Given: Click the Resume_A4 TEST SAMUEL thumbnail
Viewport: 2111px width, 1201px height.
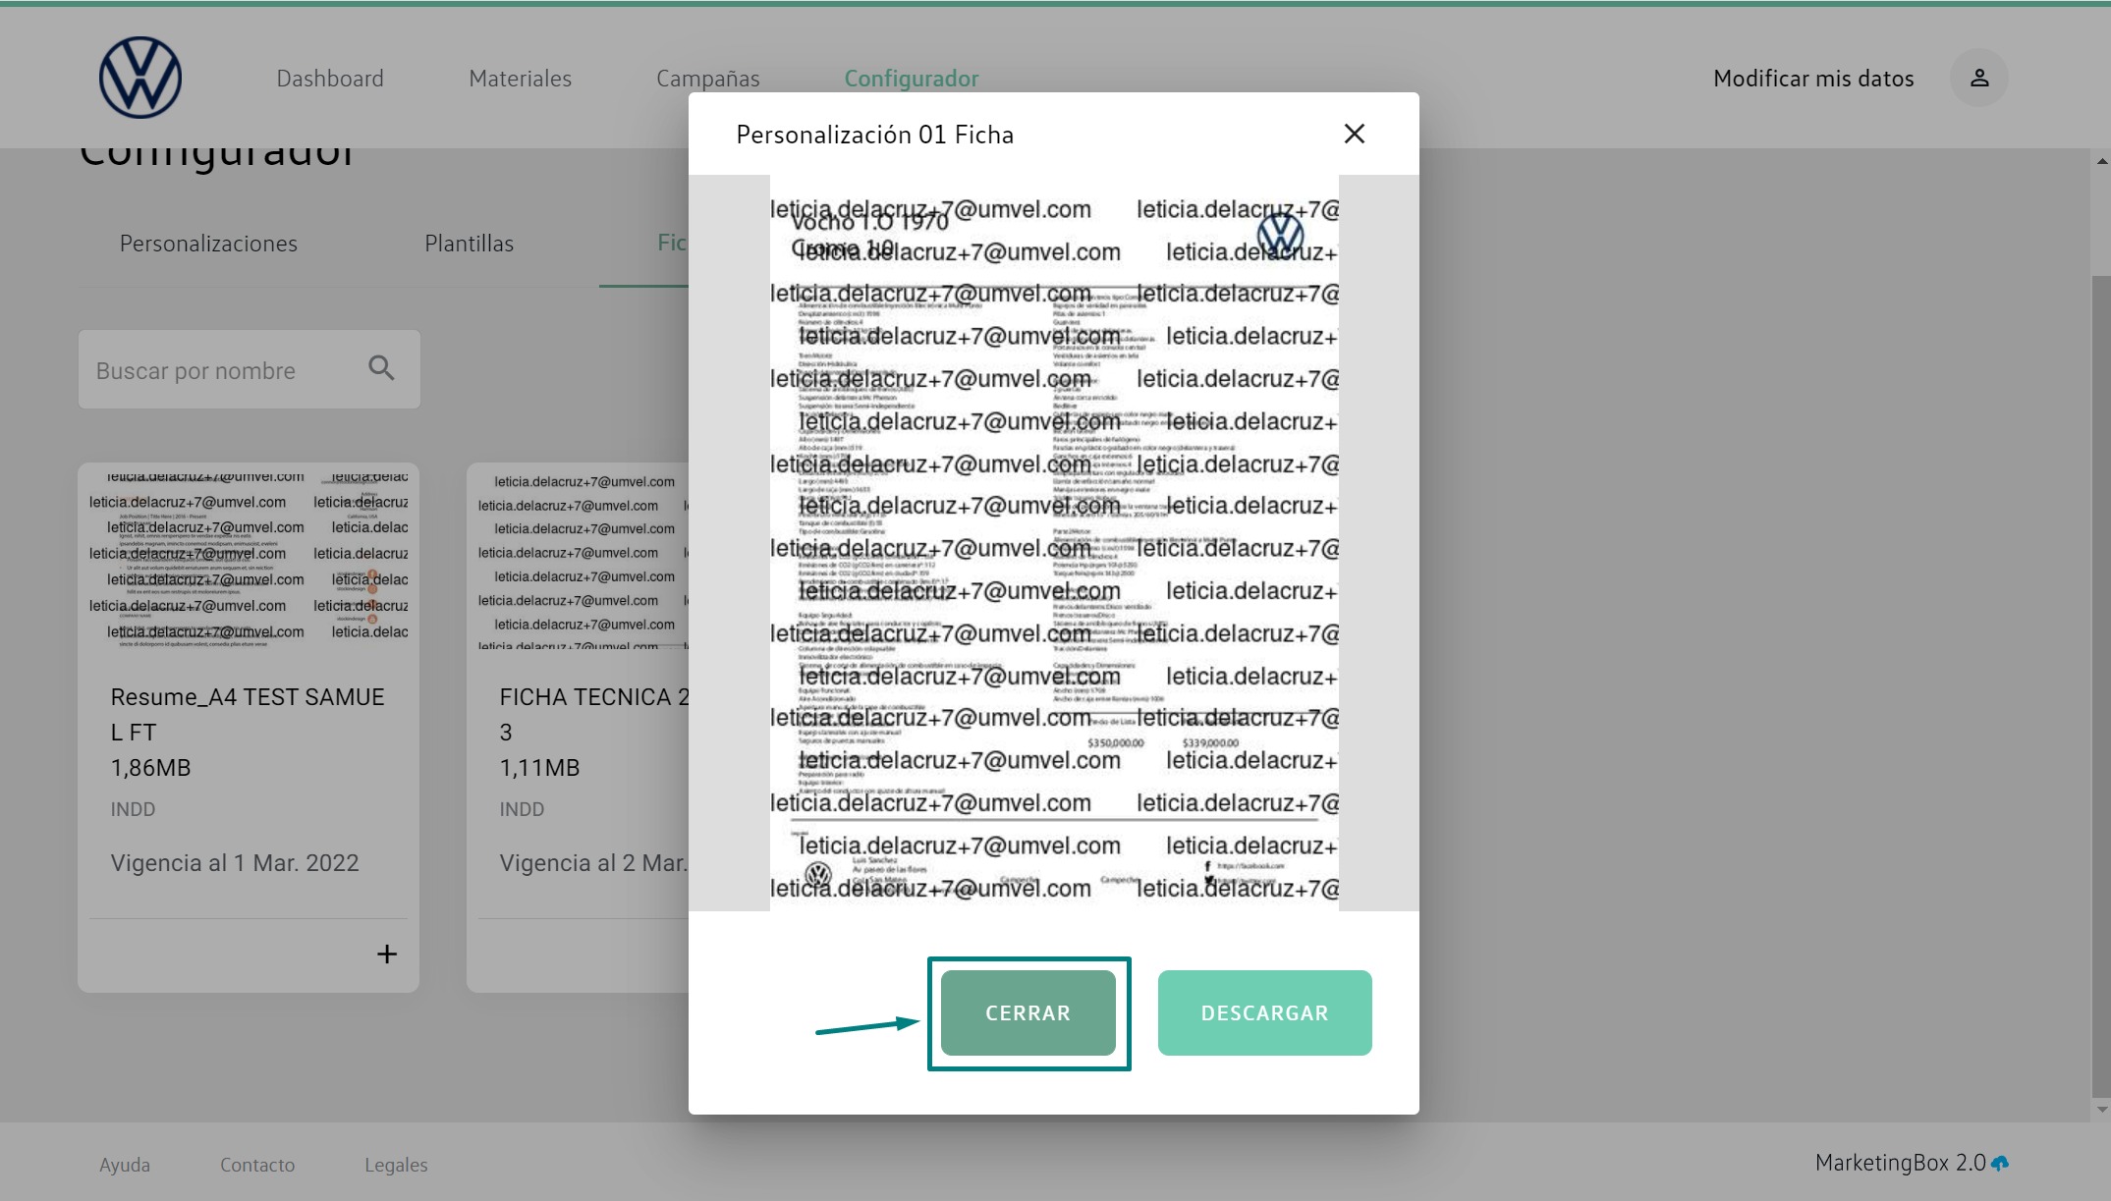Looking at the screenshot, I should point(249,557).
